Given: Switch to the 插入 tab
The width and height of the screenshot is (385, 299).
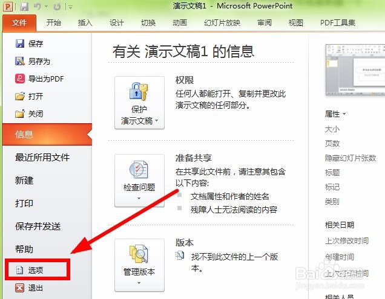Looking at the screenshot, I should pos(85,23).
